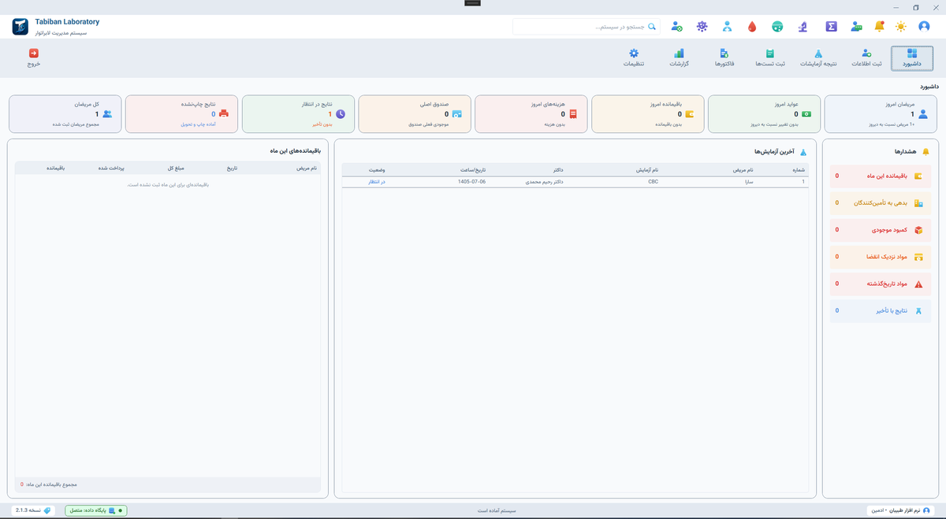This screenshot has width=946, height=519.
Task: Click the خروج exit button
Action: 33,58
